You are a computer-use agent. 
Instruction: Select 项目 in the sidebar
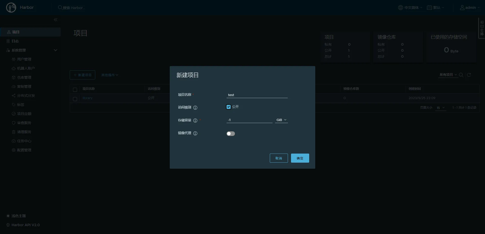[x=30, y=32]
